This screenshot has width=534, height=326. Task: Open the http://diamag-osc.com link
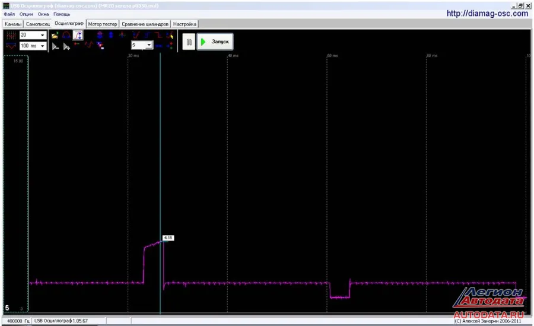pyautogui.click(x=487, y=14)
